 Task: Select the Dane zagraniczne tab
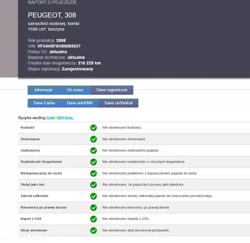[x=112, y=90]
